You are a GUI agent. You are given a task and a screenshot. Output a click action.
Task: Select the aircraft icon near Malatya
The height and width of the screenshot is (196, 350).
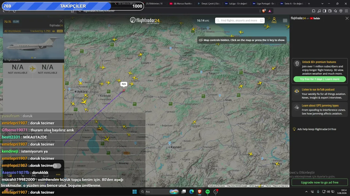(x=277, y=164)
